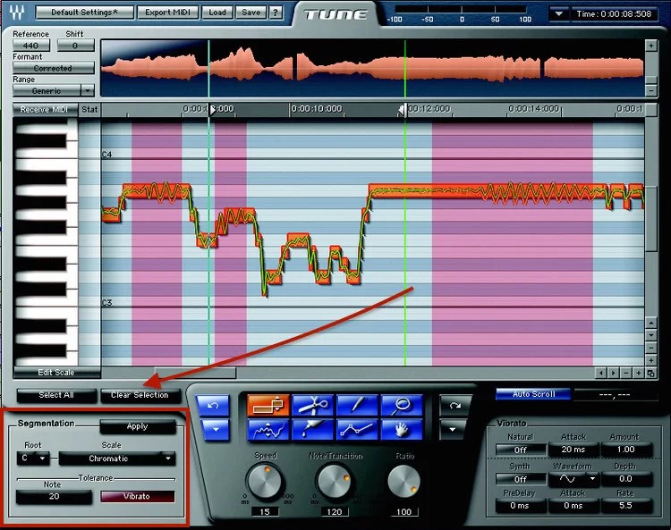Image resolution: width=671 pixels, height=530 pixels.
Task: Toggle Synth vibrato Off button
Action: [521, 479]
